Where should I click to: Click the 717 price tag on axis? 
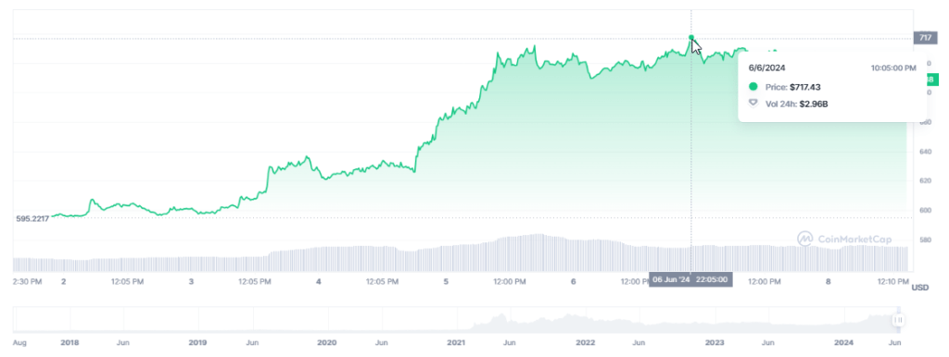click(926, 37)
